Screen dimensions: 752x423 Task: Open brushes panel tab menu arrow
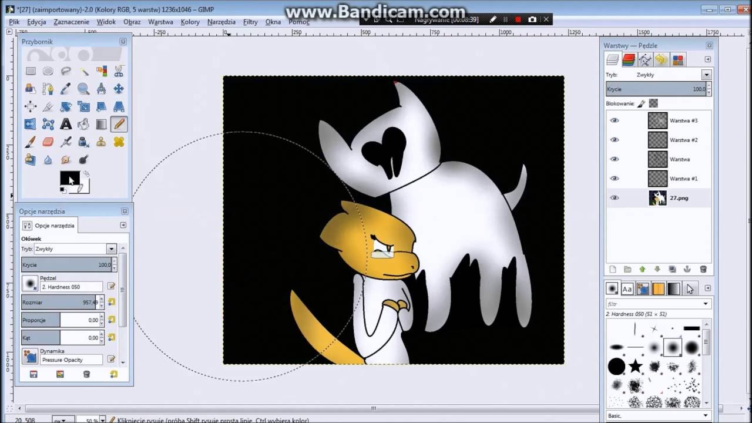point(707,288)
